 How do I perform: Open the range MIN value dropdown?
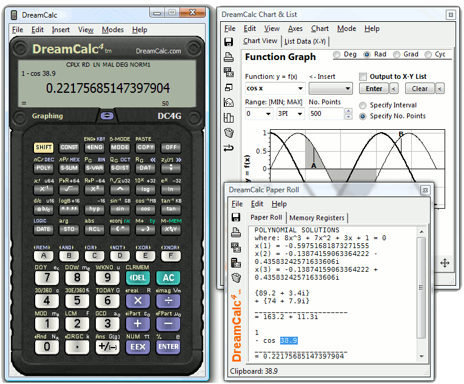click(269, 113)
